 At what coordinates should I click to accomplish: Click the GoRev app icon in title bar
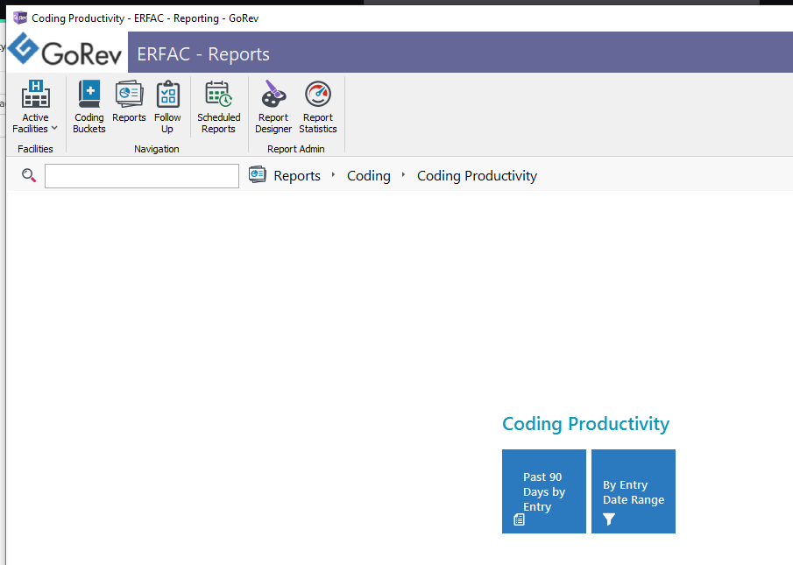click(x=20, y=18)
